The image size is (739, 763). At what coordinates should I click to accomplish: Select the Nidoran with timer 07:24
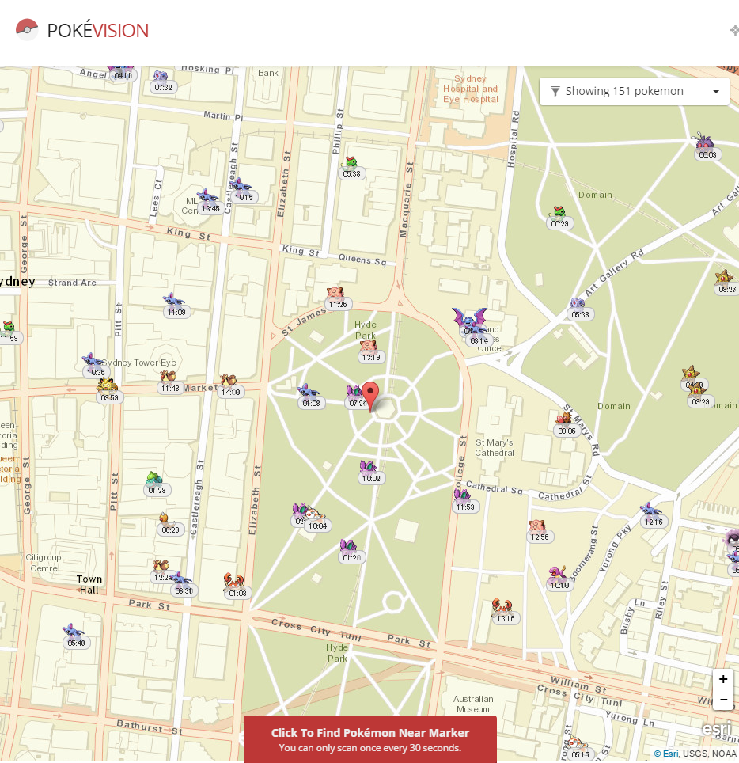tap(357, 397)
